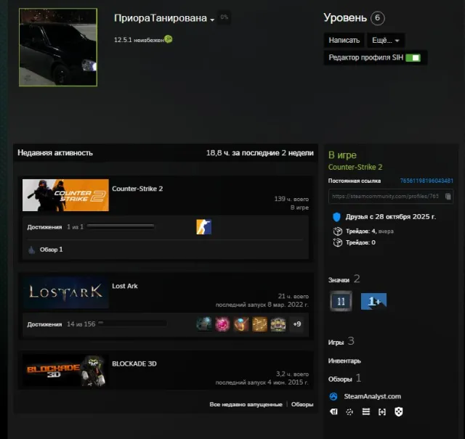Viewport: 465px width, 439px height.
Task: Open the SteamAnalyst.com link
Action: click(x=373, y=396)
